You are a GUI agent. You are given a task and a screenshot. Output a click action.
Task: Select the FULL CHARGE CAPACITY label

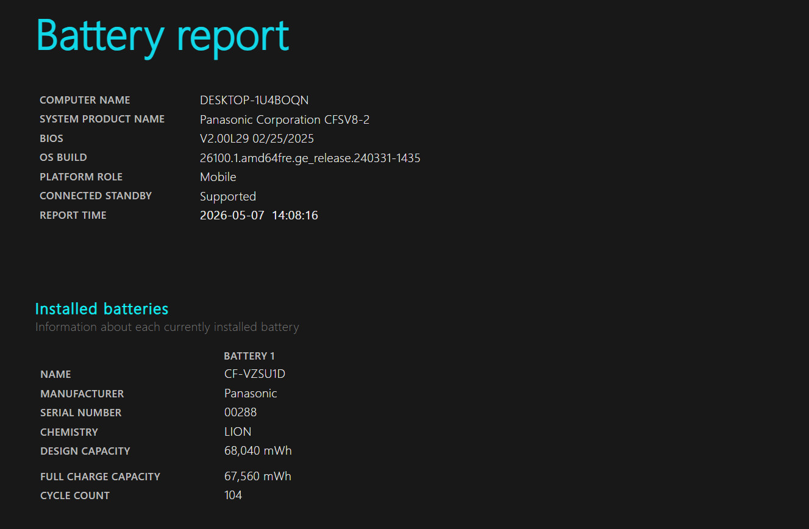[100, 477]
